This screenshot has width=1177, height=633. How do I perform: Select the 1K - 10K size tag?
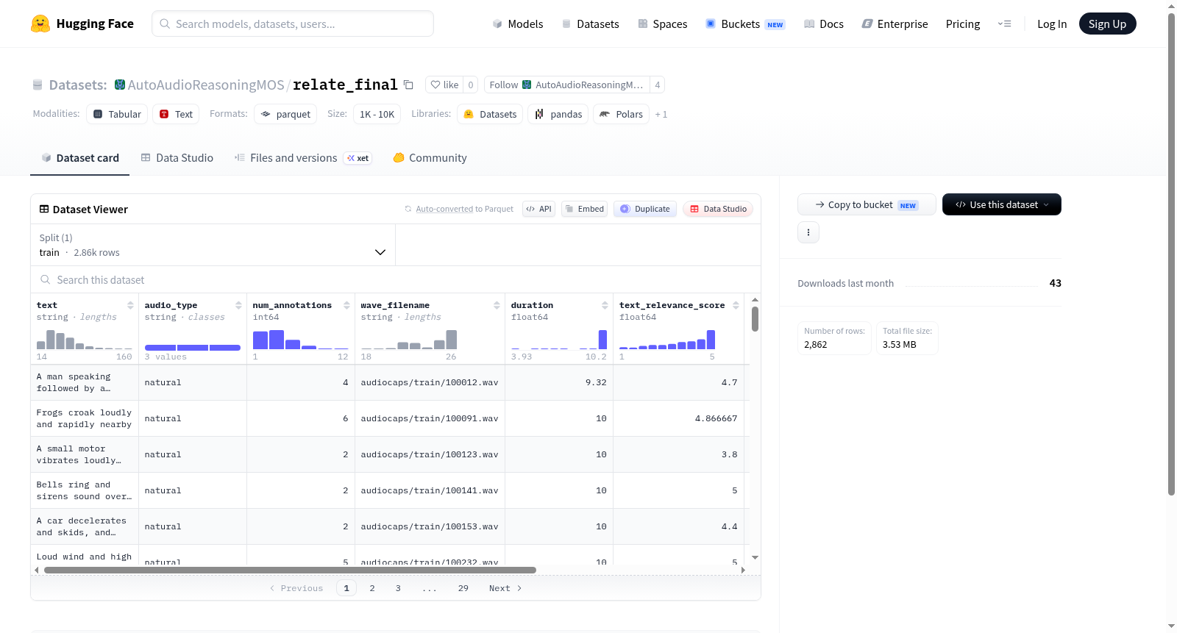[x=377, y=114]
